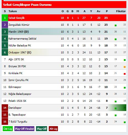
Task: Click the Üst Lig legend label
Action: (8, 129)
